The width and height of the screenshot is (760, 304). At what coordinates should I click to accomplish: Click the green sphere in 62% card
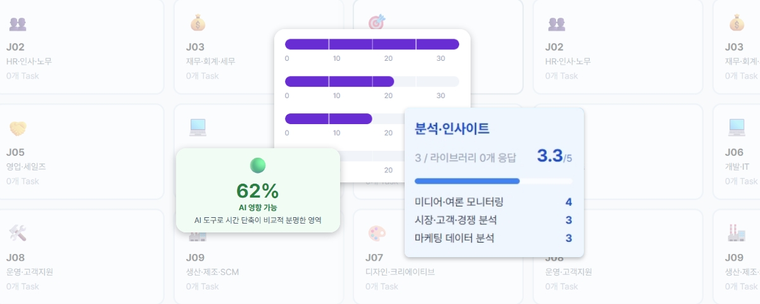pos(258,166)
